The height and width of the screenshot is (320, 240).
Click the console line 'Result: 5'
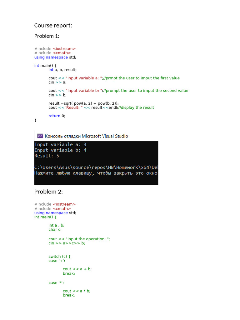point(47,156)
